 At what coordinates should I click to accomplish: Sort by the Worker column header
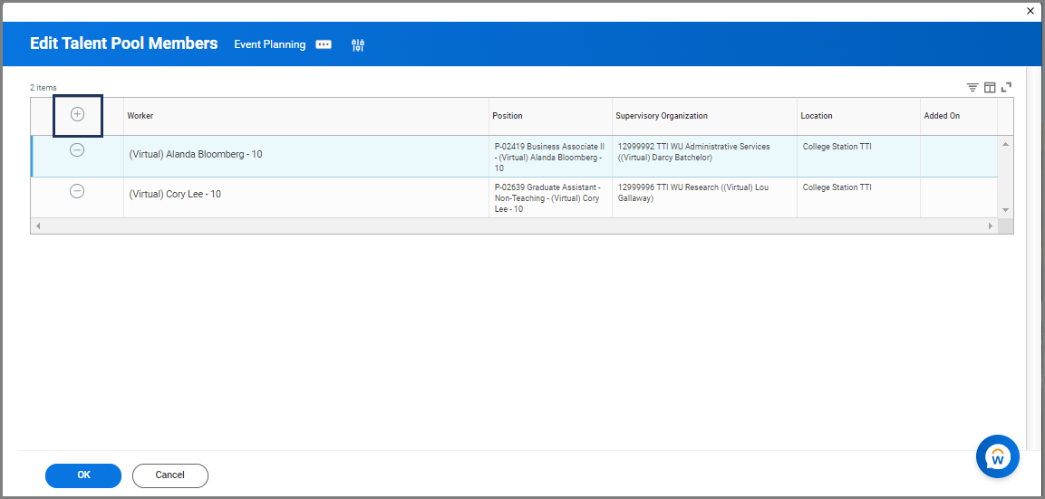[140, 116]
